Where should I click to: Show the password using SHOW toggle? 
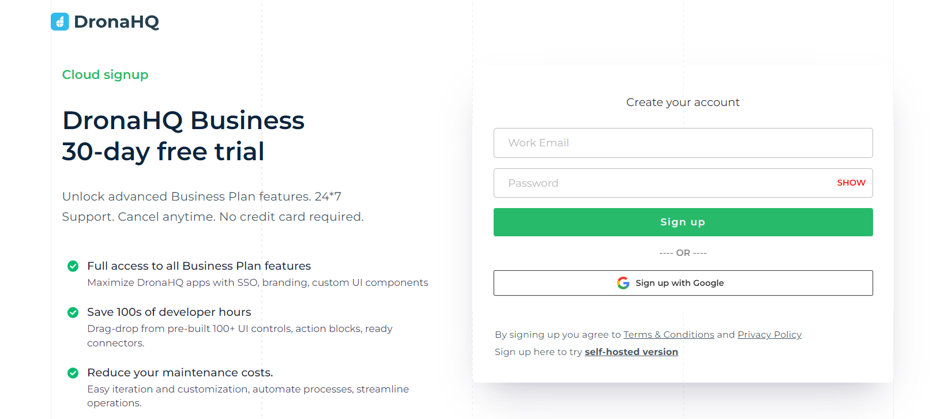851,183
